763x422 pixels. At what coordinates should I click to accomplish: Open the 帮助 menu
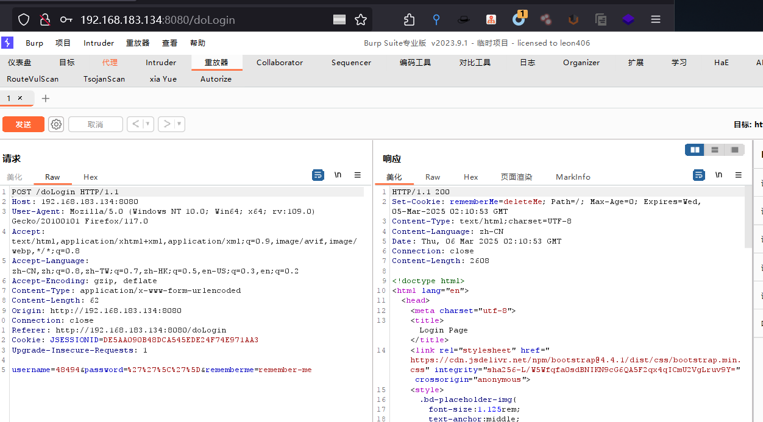point(197,43)
